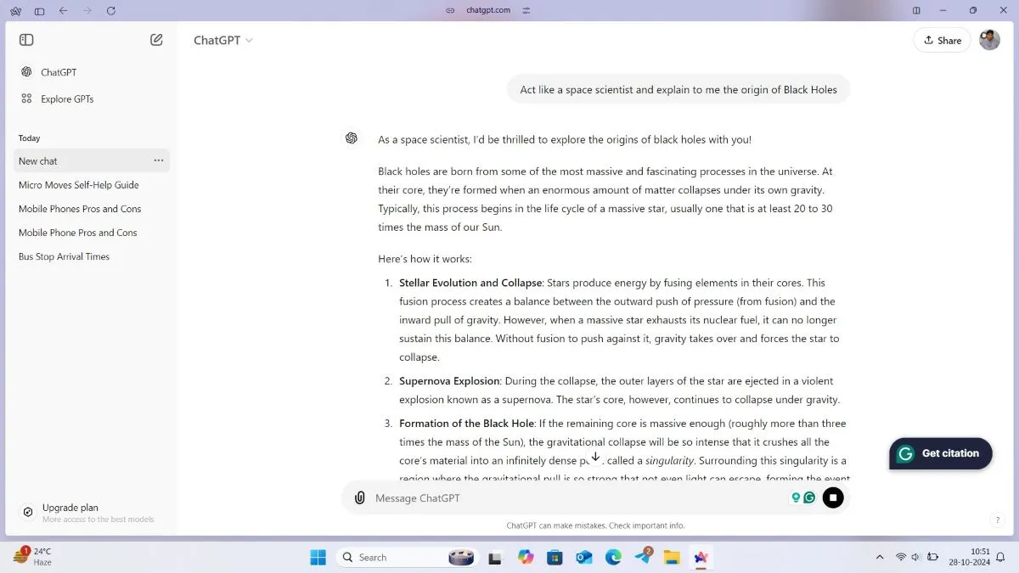Viewport: 1019px width, 573px height.
Task: Open Mobile Phones Pros and Cons chat
Action: click(80, 208)
